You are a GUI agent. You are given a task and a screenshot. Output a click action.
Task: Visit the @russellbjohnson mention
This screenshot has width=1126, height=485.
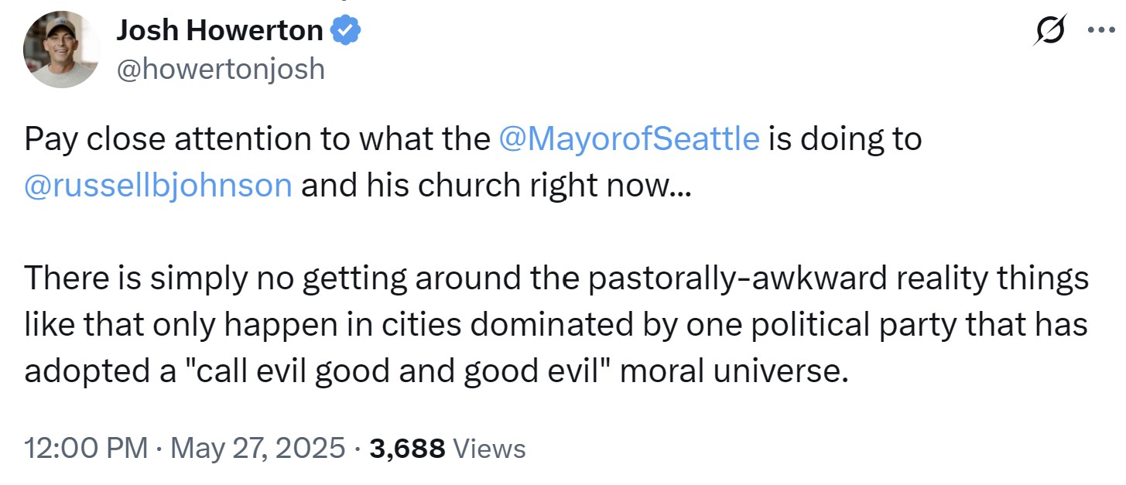(x=159, y=186)
